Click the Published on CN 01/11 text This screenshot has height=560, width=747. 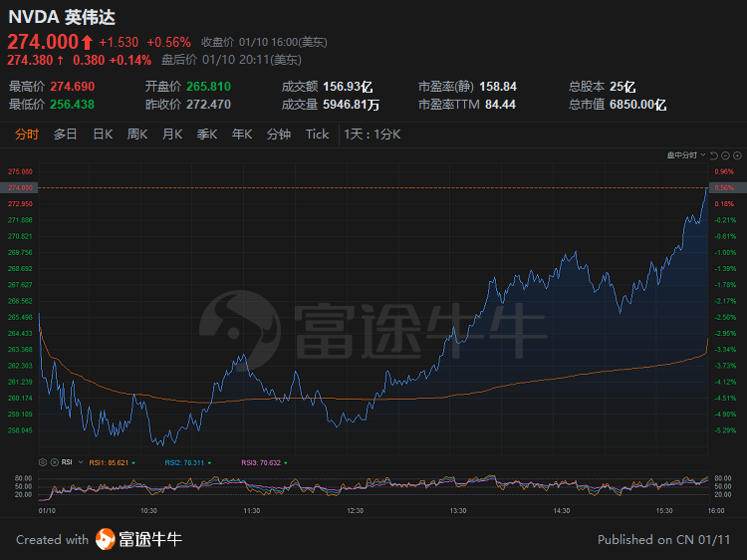click(663, 539)
